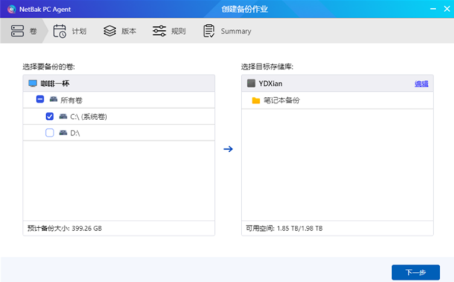Screen dimensions: 454x282
Task: Select the C:\ (系统卷) label
Action: pyautogui.click(x=88, y=117)
